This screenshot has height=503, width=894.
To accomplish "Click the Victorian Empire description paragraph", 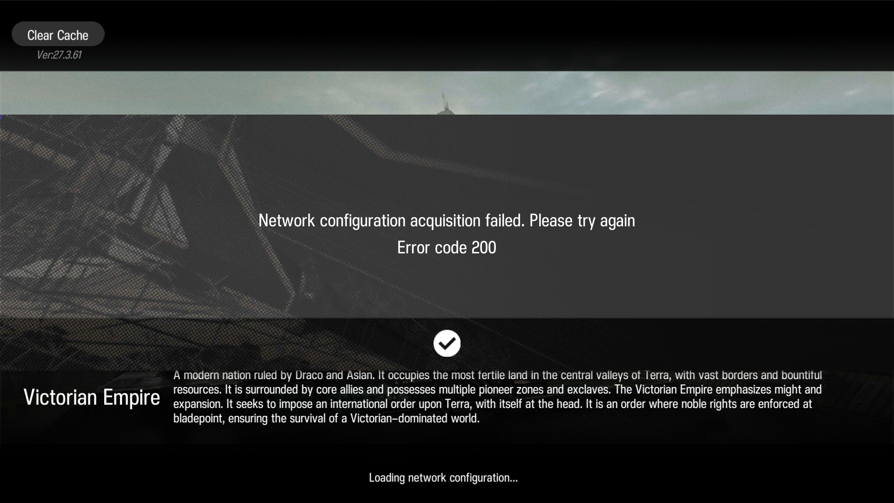I will (497, 397).
